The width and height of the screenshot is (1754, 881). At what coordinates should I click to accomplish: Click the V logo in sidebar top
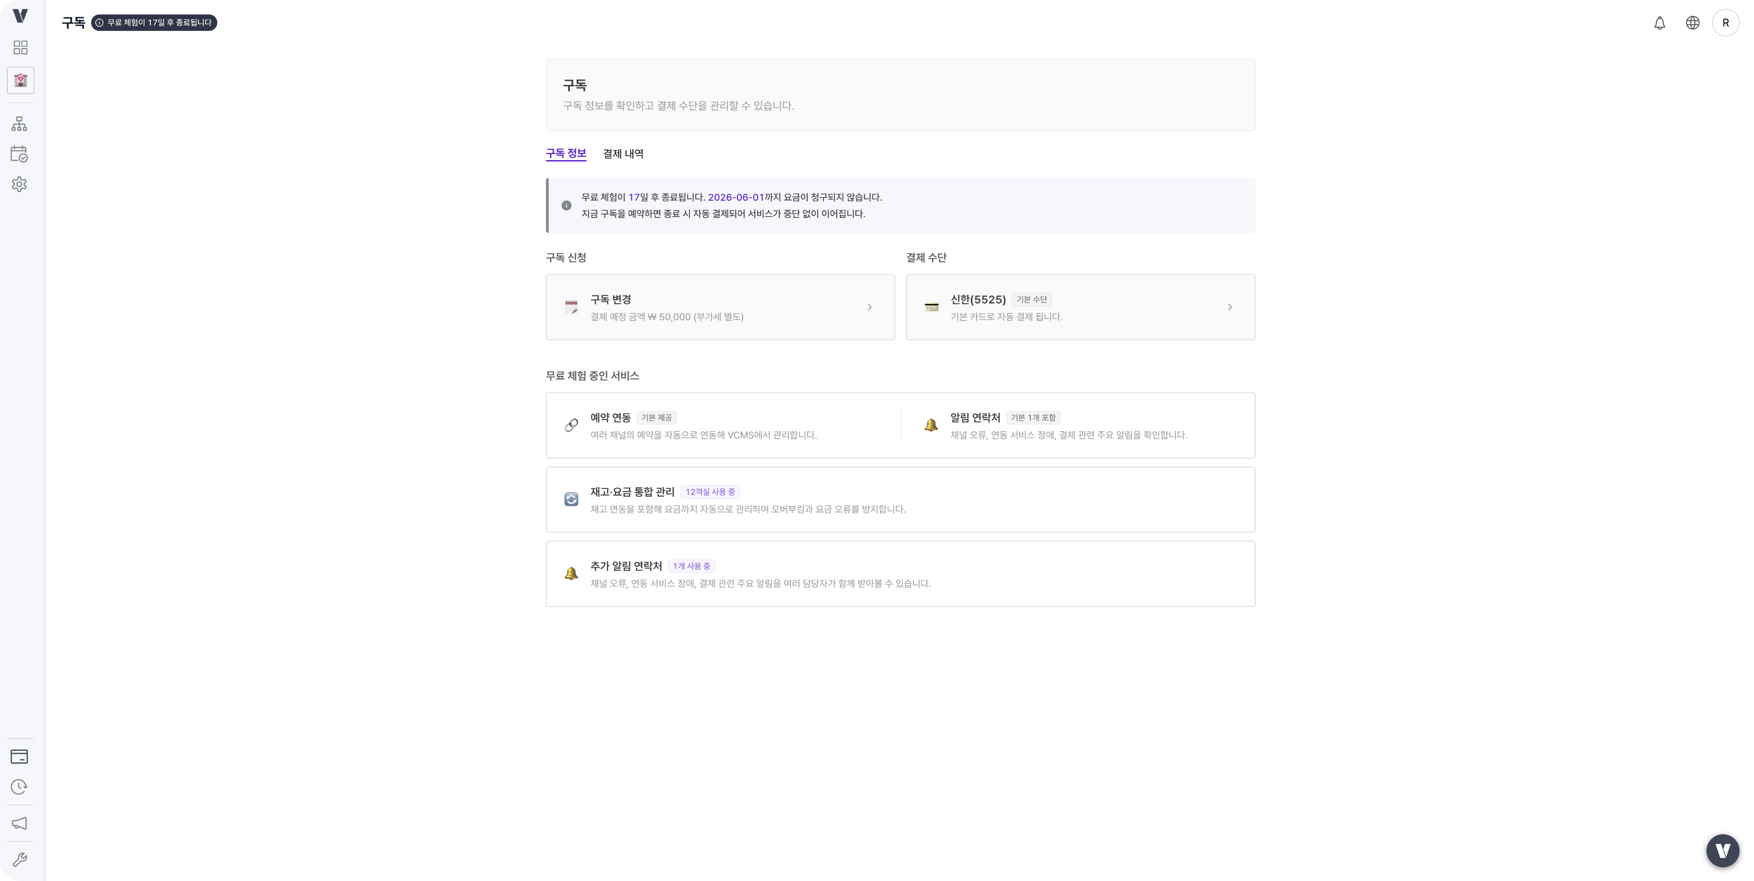pos(21,16)
